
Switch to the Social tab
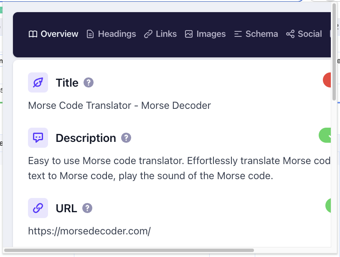coord(304,34)
